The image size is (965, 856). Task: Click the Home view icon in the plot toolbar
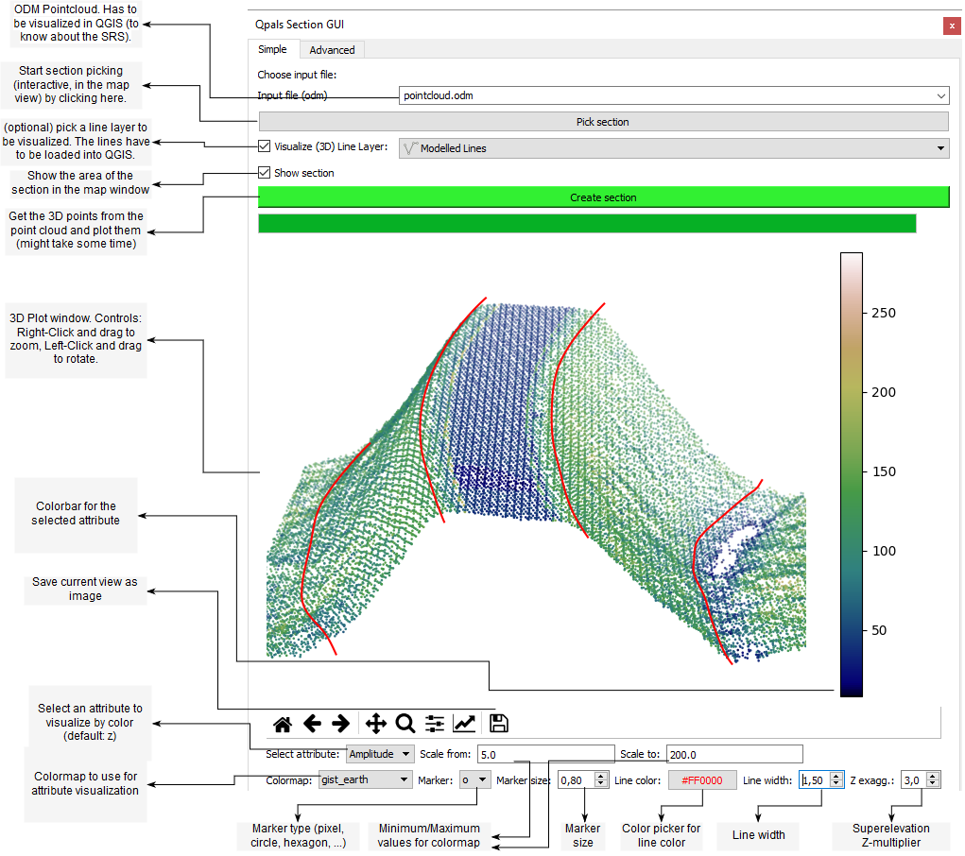click(x=282, y=723)
